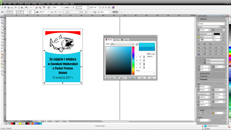Image resolution: width=231 pixels, height=130 pixels.
Task: Enable the Overprint fill checkbox
Action: (199, 76)
